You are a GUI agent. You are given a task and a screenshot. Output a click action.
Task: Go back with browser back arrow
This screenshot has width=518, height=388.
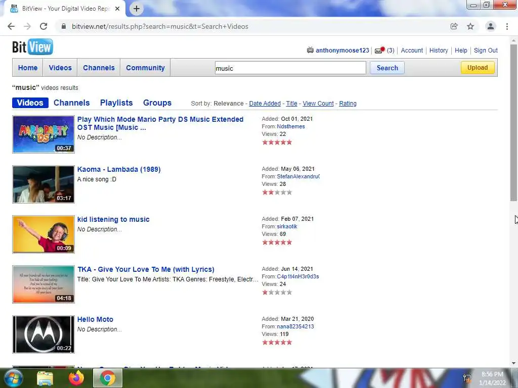(11, 26)
